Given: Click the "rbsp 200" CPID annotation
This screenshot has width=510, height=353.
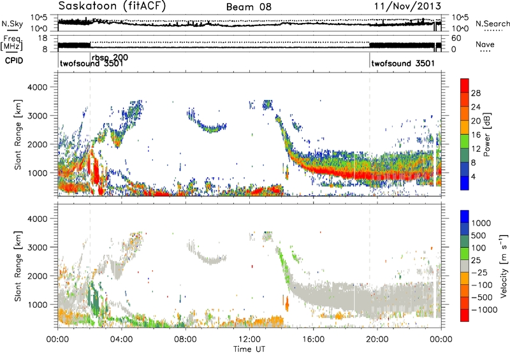Looking at the screenshot, I should point(110,57).
